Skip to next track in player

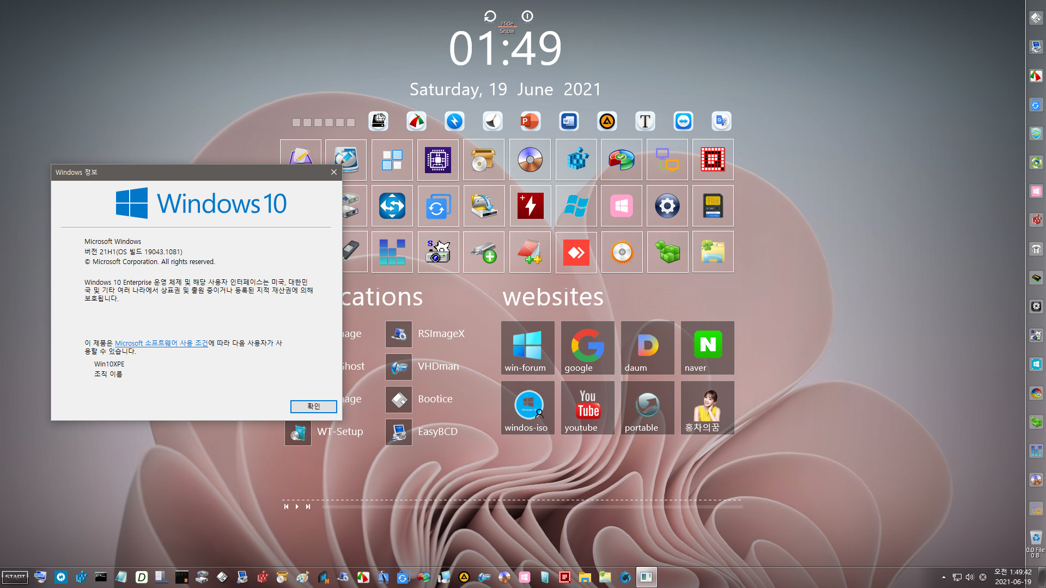pyautogui.click(x=308, y=507)
